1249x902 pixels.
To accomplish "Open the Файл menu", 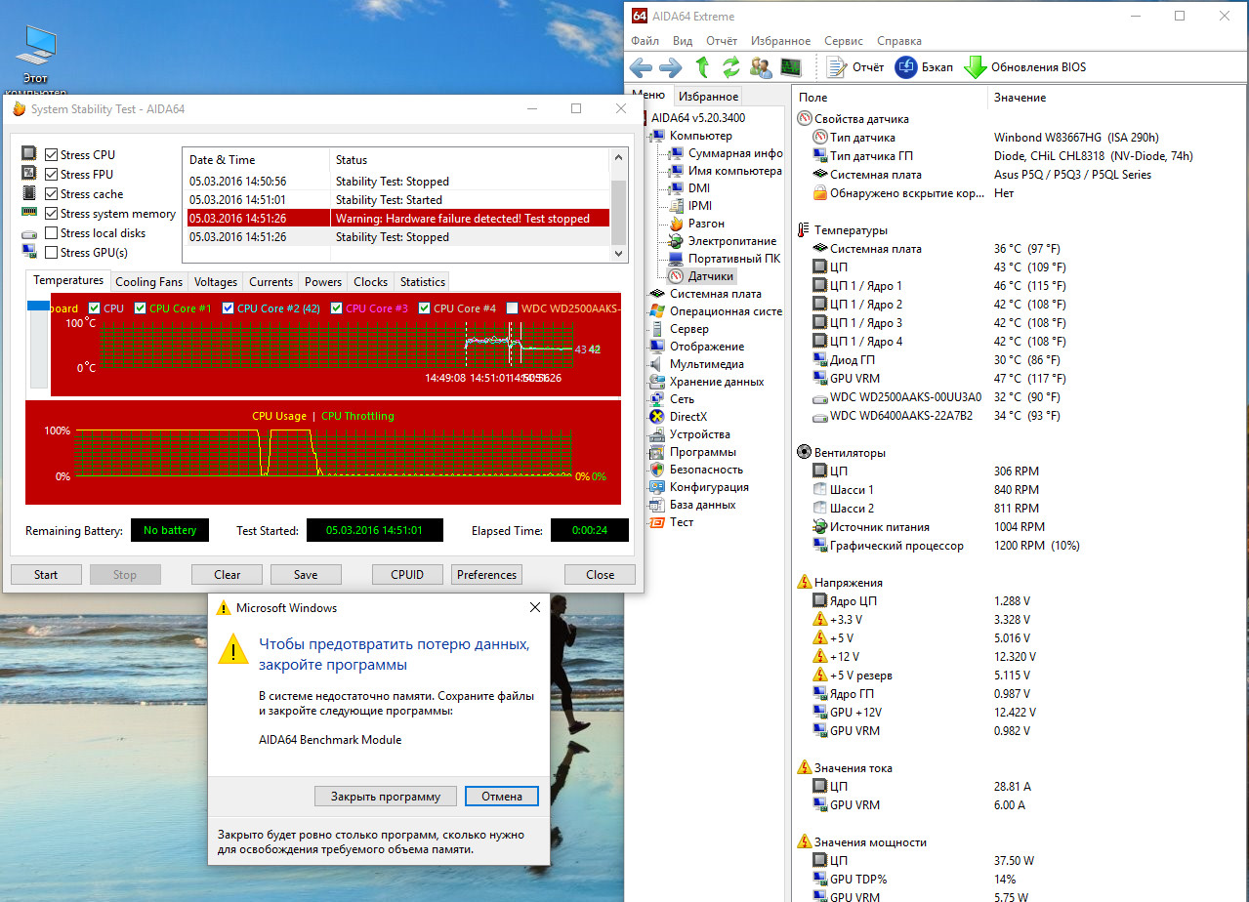I will pyautogui.click(x=645, y=41).
